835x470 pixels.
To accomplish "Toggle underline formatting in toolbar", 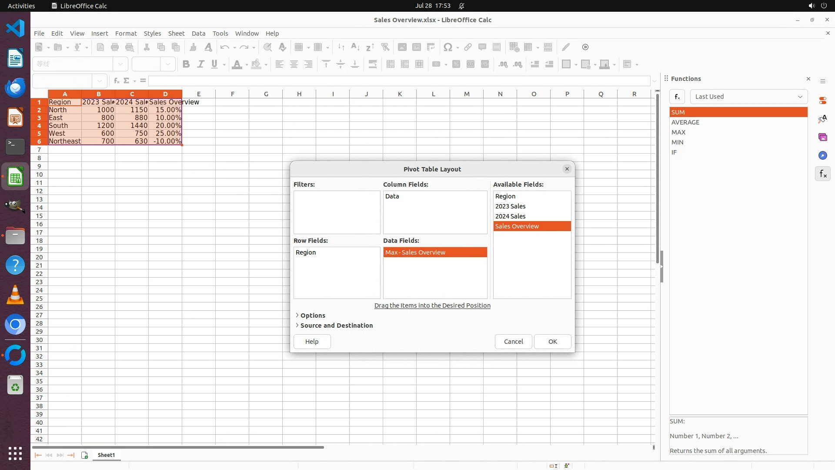I will (x=214, y=64).
